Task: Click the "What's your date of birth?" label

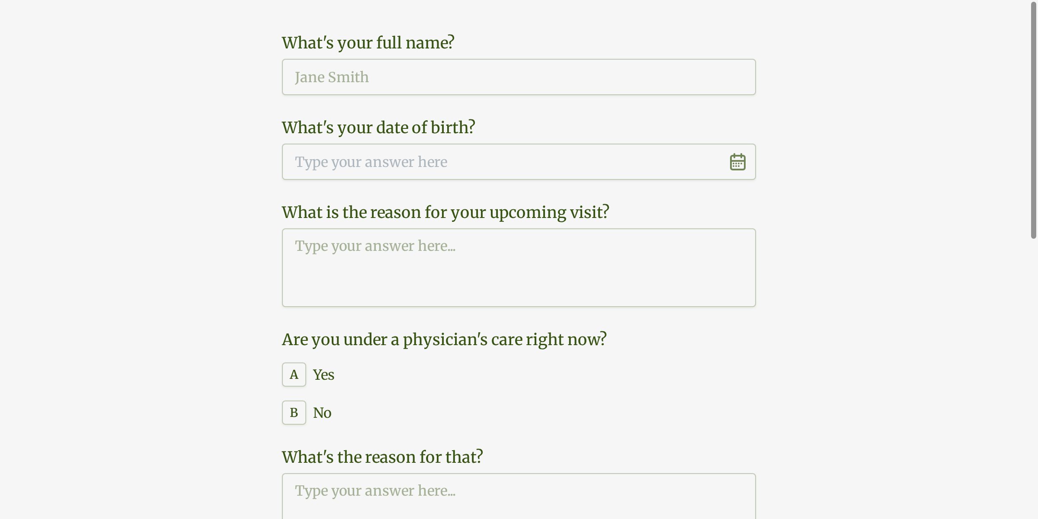Action: point(378,127)
